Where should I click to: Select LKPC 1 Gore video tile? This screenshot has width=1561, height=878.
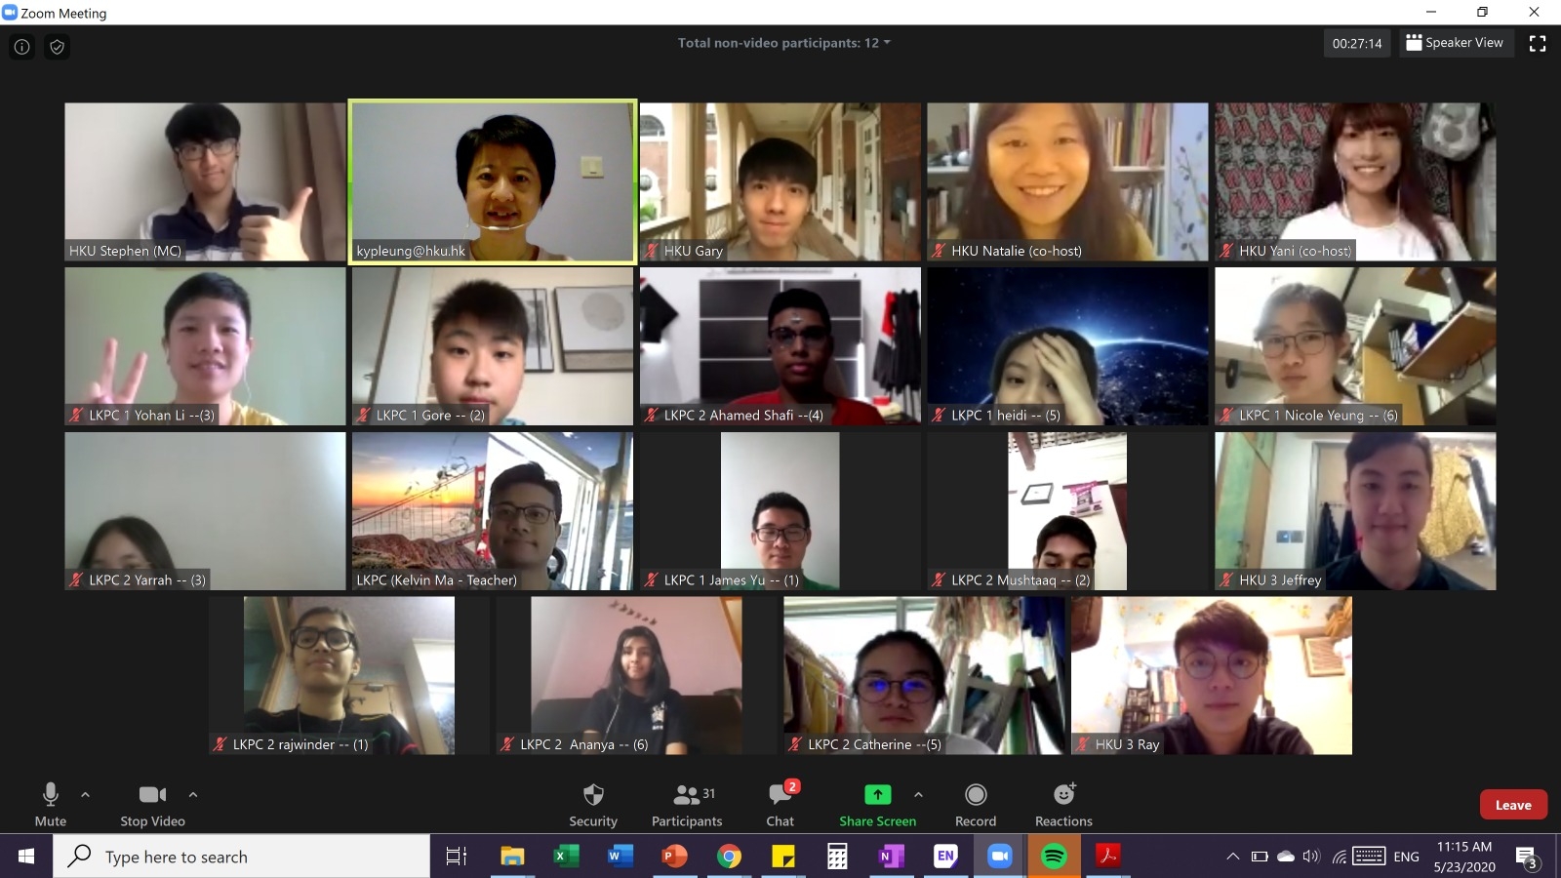click(493, 346)
